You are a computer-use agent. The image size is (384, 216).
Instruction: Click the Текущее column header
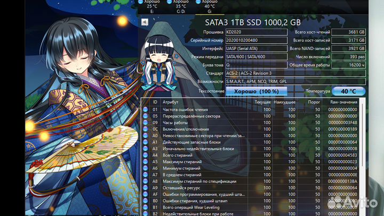tap(262, 102)
